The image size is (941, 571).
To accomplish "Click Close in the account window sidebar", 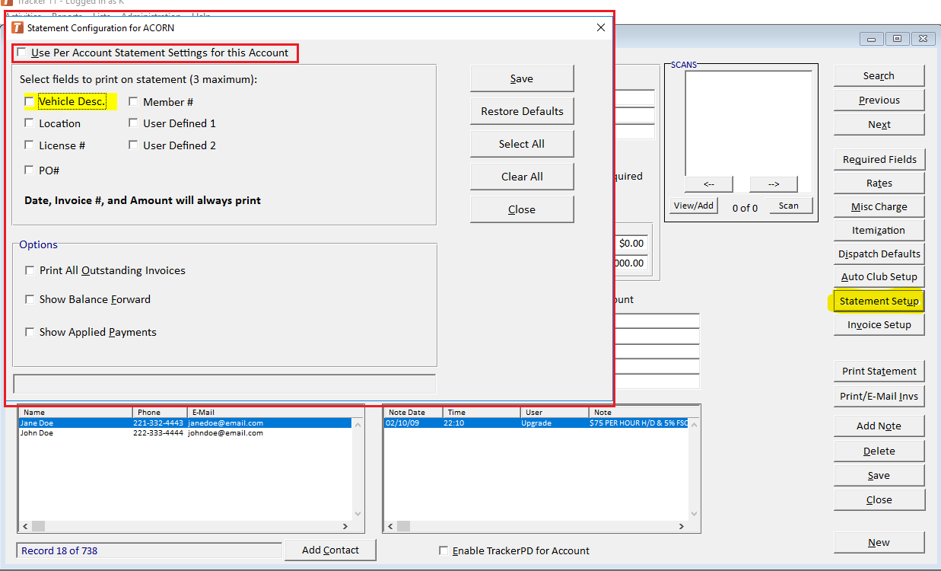I will [879, 499].
